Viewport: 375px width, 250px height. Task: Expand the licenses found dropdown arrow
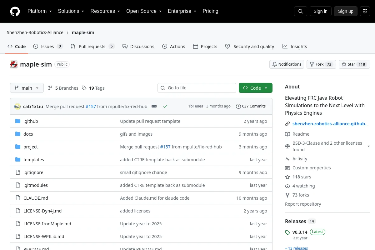pyautogui.click(x=369, y=147)
